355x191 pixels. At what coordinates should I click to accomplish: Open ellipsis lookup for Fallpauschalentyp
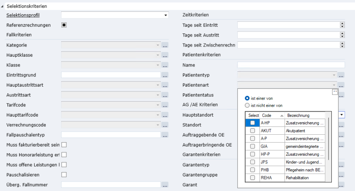coord(165,135)
